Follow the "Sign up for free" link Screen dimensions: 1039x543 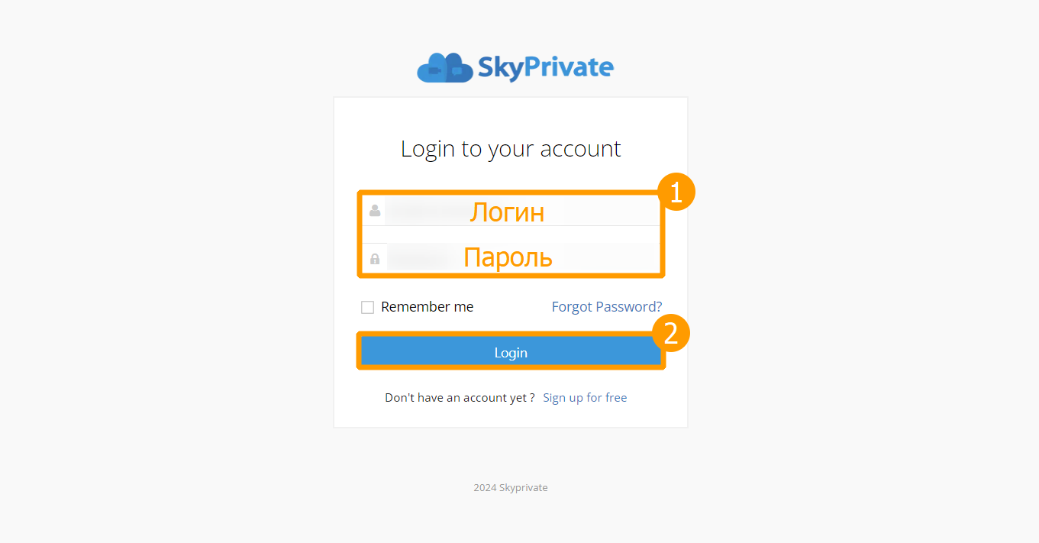point(585,398)
